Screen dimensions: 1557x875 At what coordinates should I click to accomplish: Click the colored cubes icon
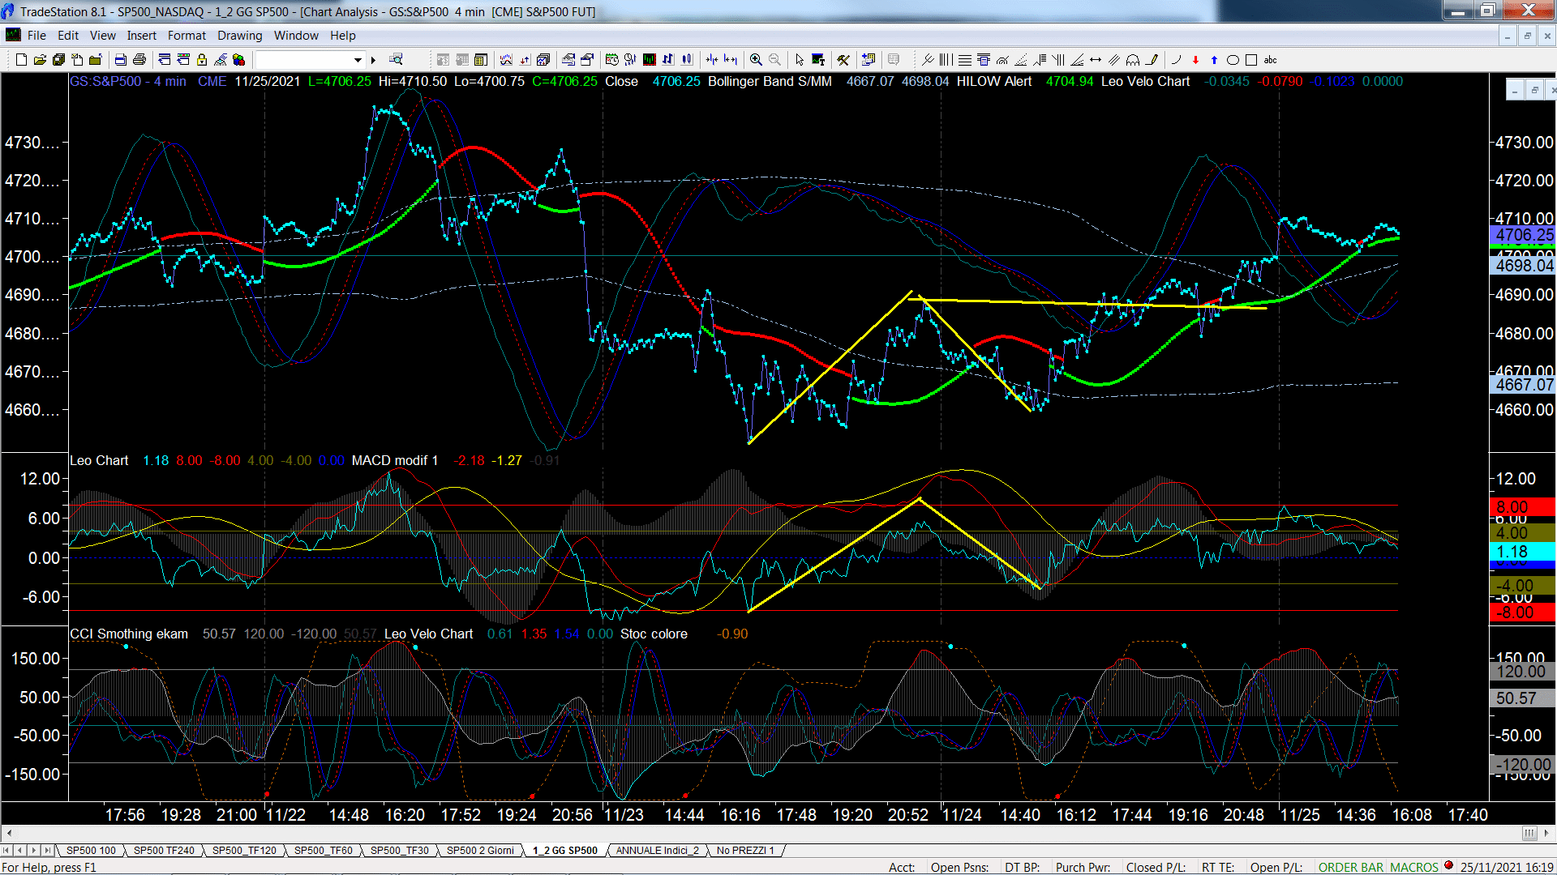point(238,60)
